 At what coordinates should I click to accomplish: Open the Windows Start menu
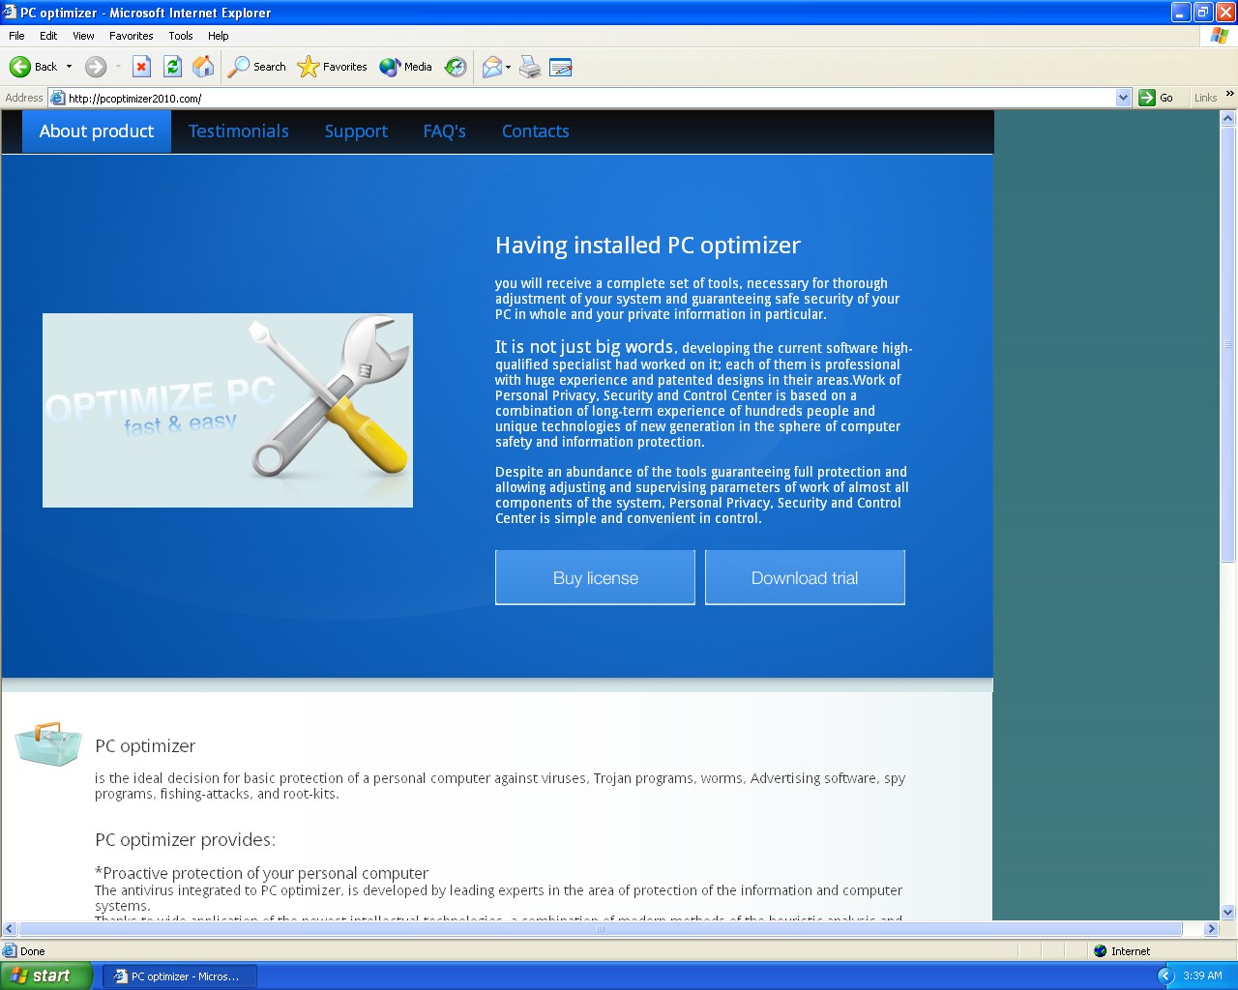46,975
